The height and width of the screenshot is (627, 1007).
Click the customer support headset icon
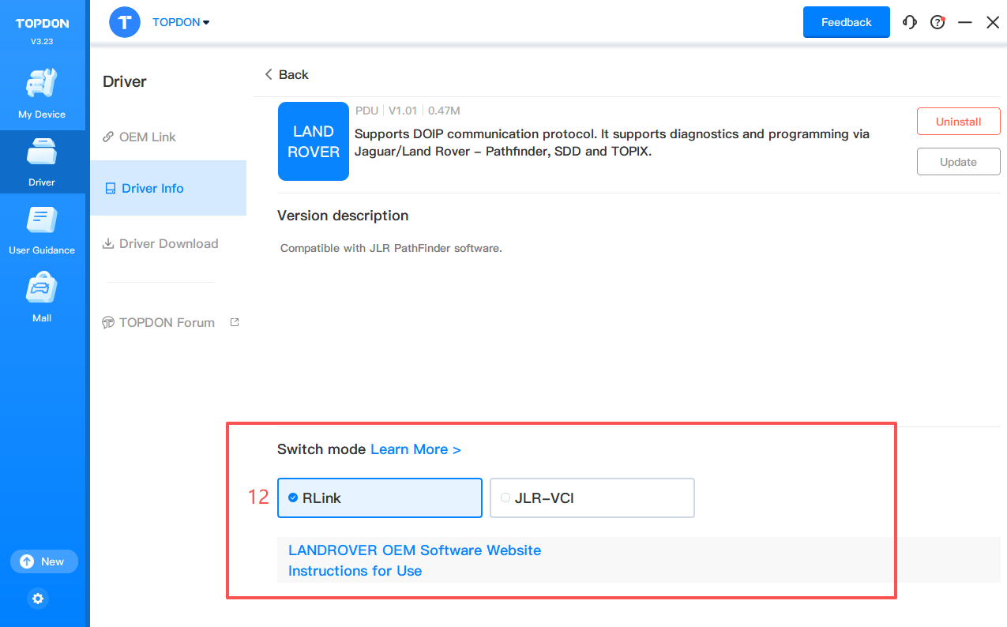[910, 23]
